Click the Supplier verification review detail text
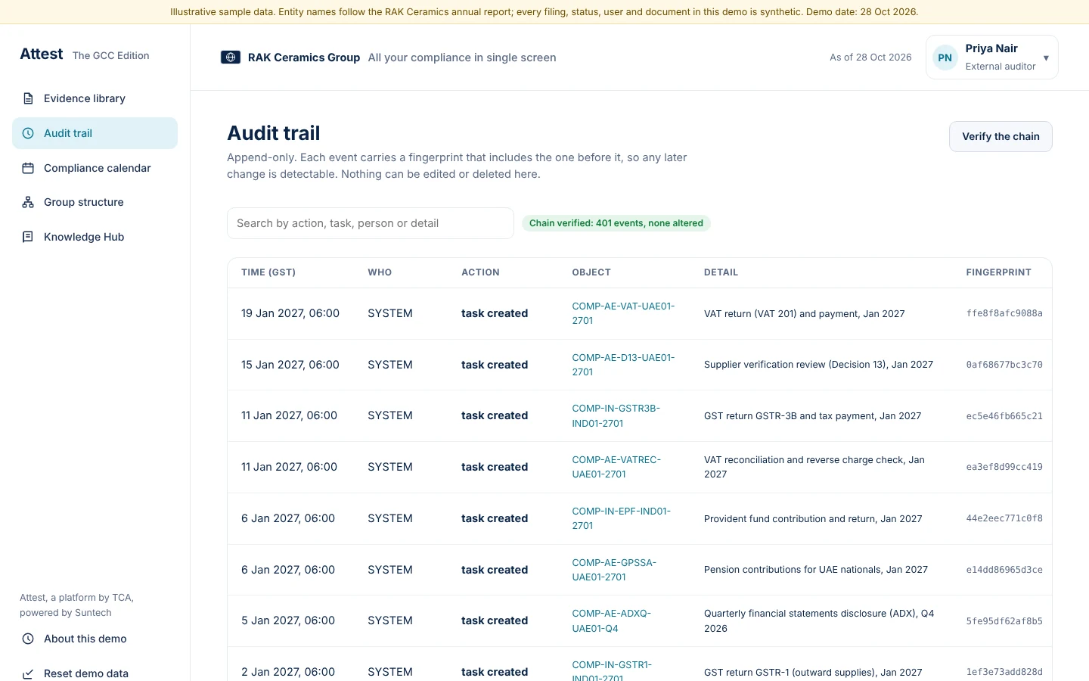This screenshot has height=681, width=1089. coord(818,365)
